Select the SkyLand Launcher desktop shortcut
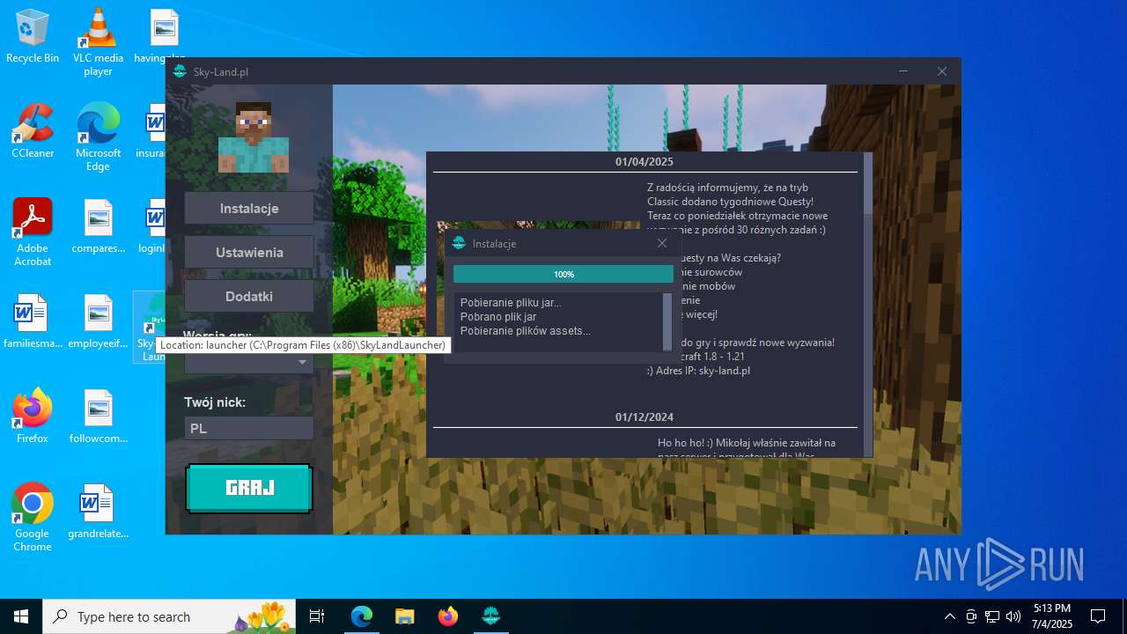Screen dimensions: 1127x634 150,328
